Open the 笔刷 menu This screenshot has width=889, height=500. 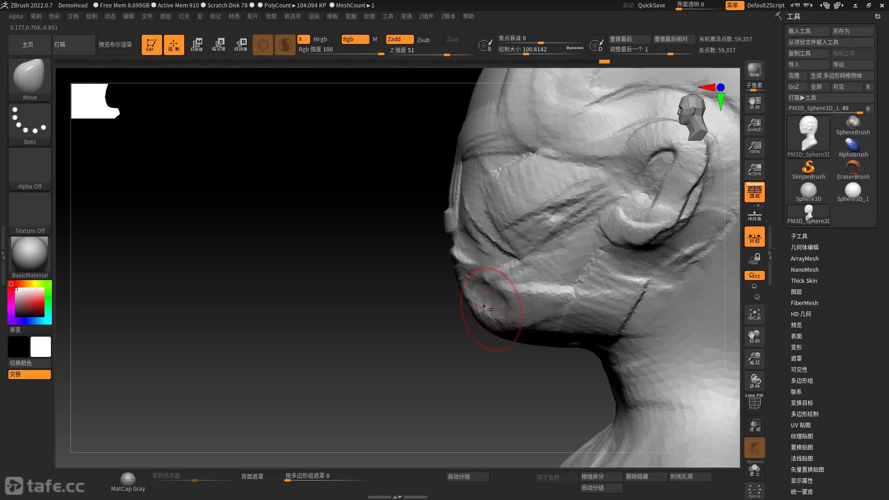click(36, 16)
